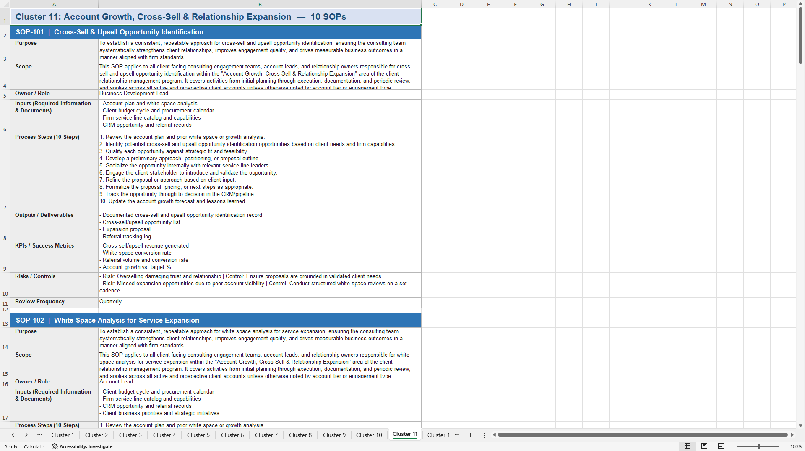Go to next sheet tabs arrow
Image resolution: width=805 pixels, height=451 pixels.
point(26,435)
